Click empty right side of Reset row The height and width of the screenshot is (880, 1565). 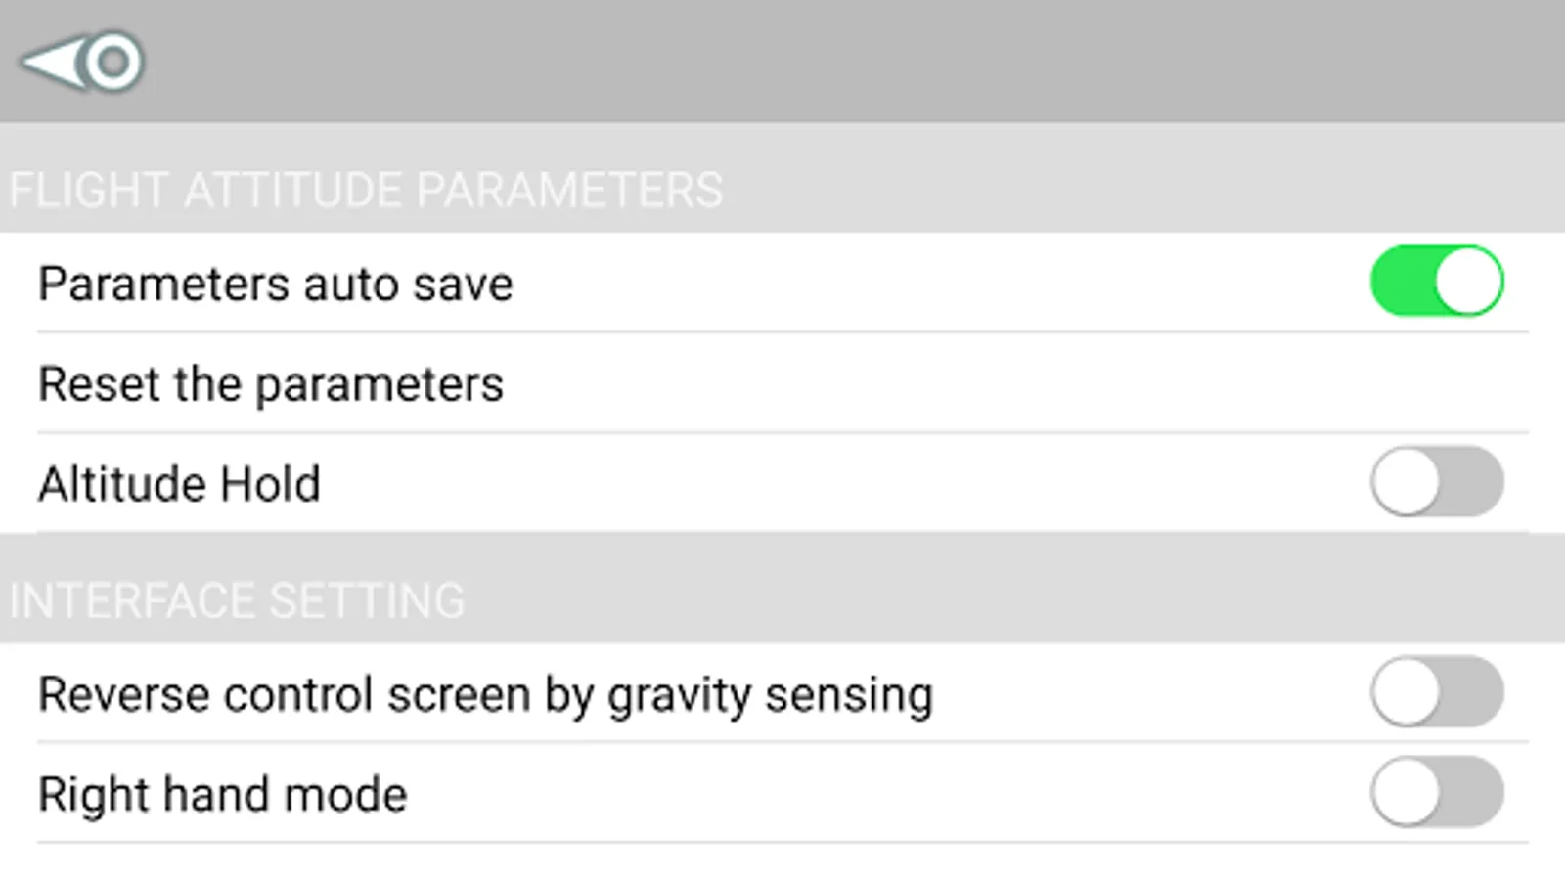(1076, 383)
